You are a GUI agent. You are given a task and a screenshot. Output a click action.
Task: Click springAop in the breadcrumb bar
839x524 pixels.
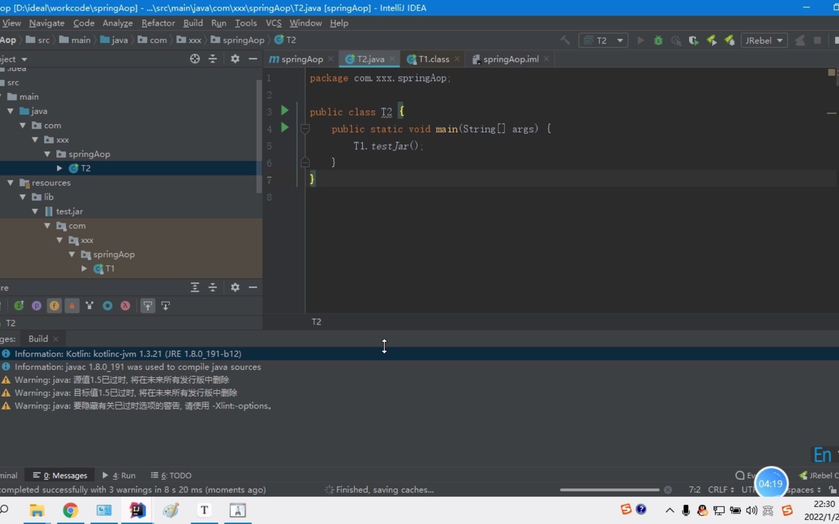(x=237, y=40)
